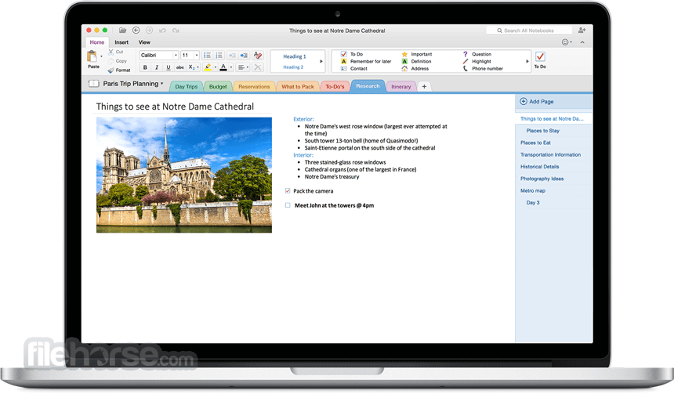
Task: Switch to the Insert ribbon tab
Action: pos(121,42)
